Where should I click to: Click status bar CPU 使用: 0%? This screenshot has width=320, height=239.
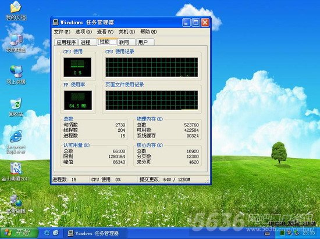106,179
